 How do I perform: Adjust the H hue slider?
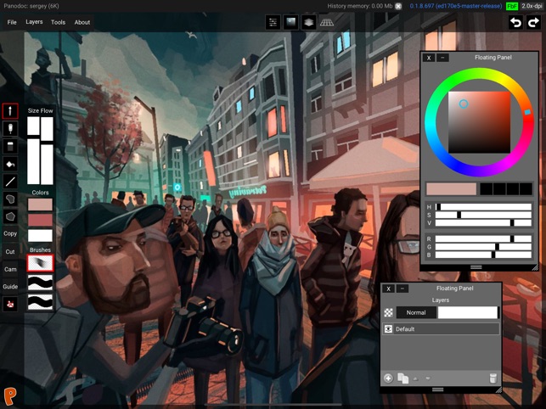[483, 207]
